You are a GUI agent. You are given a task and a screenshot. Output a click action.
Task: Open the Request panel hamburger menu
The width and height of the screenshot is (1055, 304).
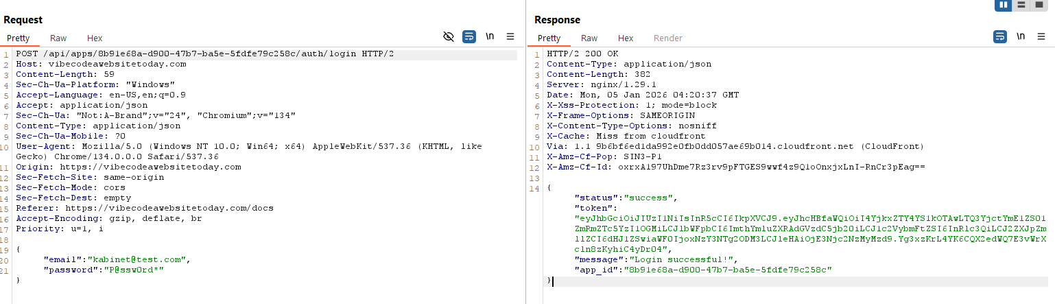tap(510, 37)
